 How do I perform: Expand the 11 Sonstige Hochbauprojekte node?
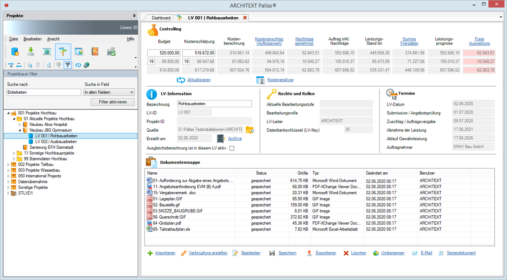click(x=14, y=153)
